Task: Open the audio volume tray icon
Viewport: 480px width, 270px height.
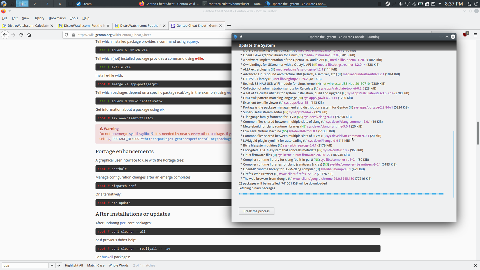Action: tap(400, 4)
